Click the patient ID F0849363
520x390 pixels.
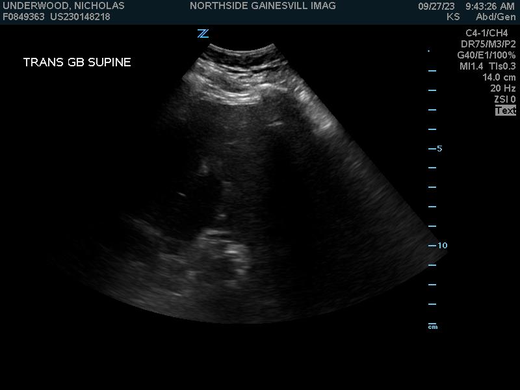(23, 17)
